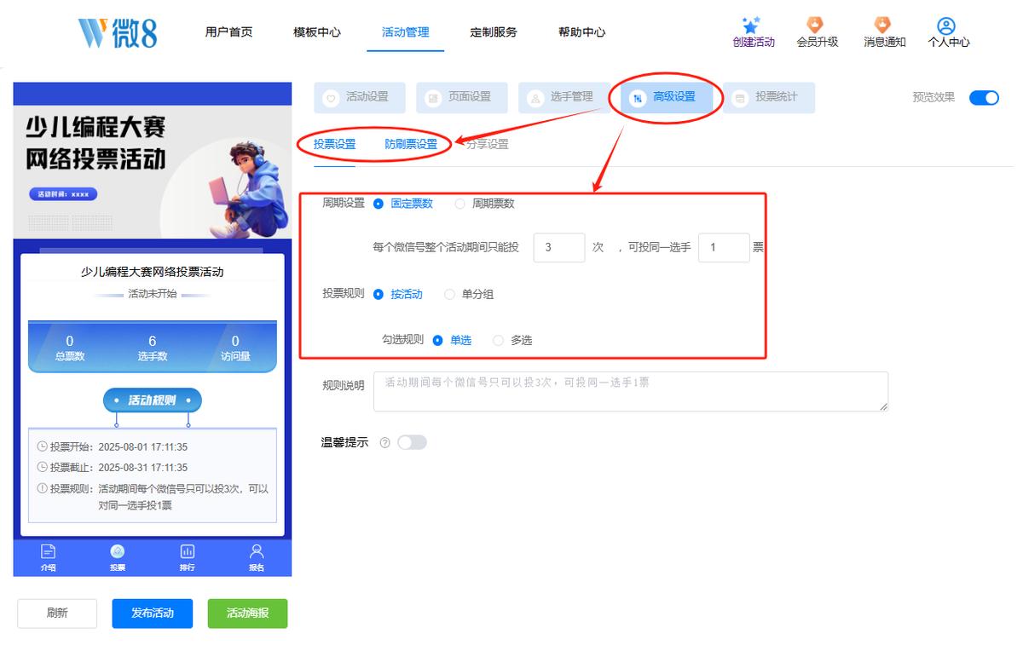Screen dimensions: 1023x662
Task: Switch to the 高级设置 tab
Action: [666, 98]
